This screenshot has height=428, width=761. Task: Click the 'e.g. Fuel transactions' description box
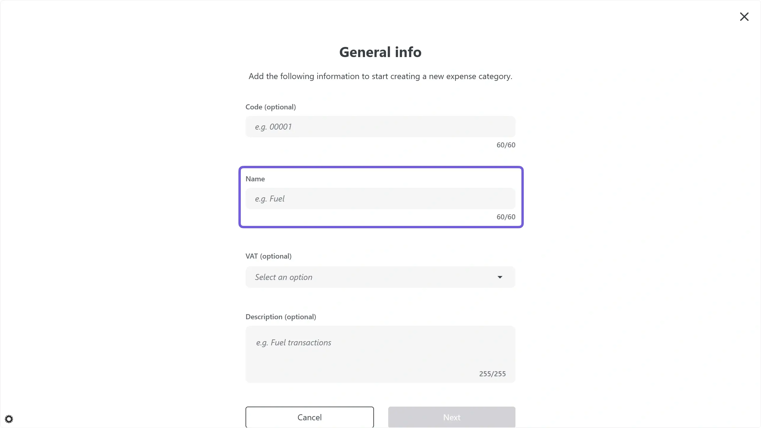(x=380, y=354)
